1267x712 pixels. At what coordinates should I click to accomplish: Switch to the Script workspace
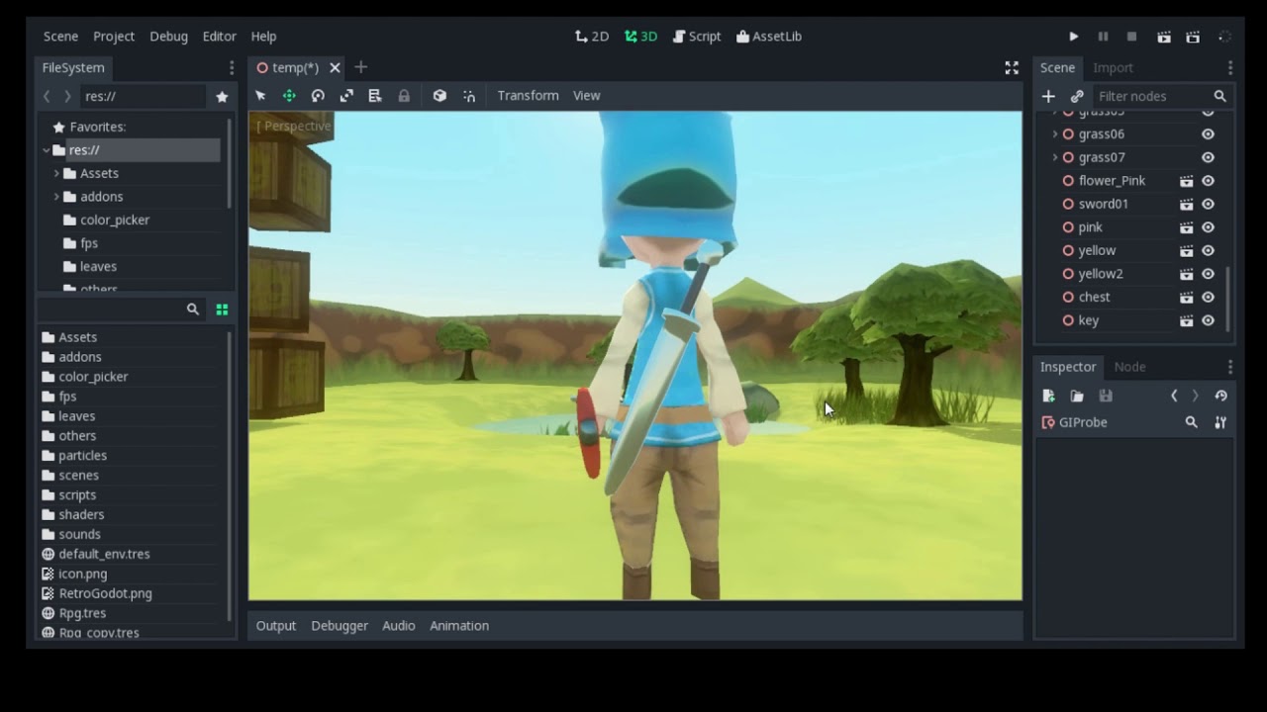point(697,37)
